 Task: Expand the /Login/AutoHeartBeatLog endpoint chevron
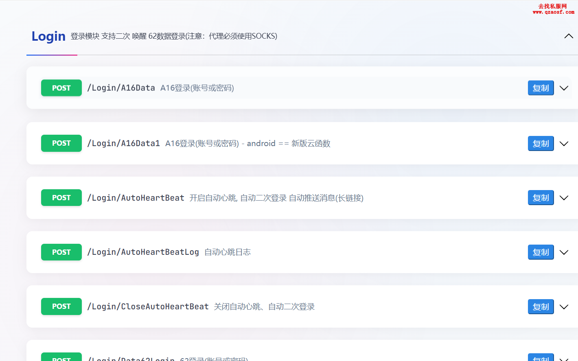coord(564,252)
